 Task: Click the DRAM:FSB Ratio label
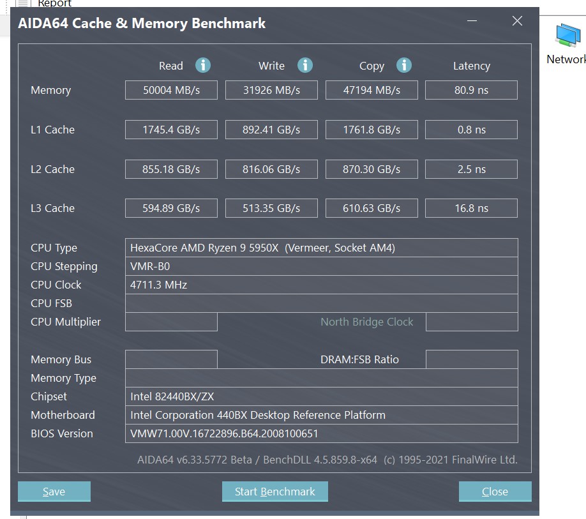click(359, 359)
